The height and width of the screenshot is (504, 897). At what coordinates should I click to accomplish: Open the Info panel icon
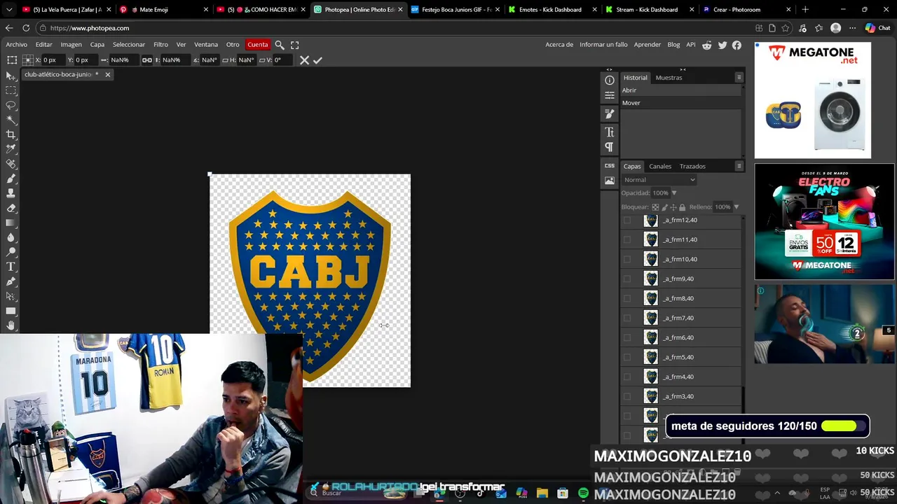click(x=610, y=80)
